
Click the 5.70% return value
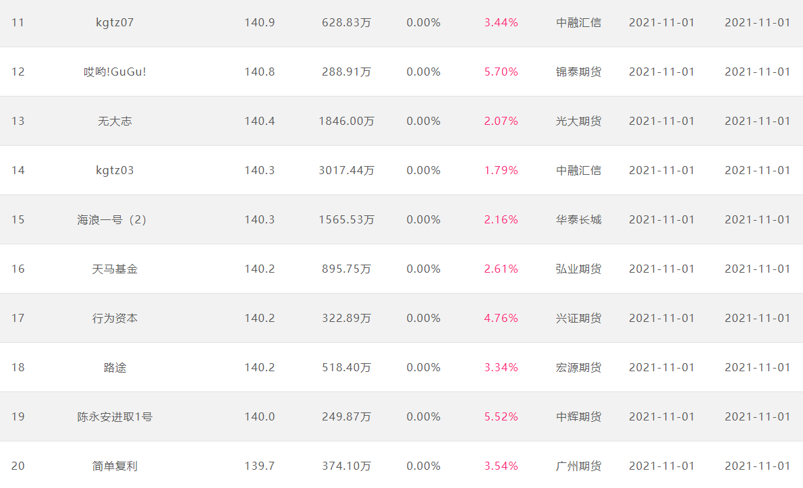coord(501,72)
